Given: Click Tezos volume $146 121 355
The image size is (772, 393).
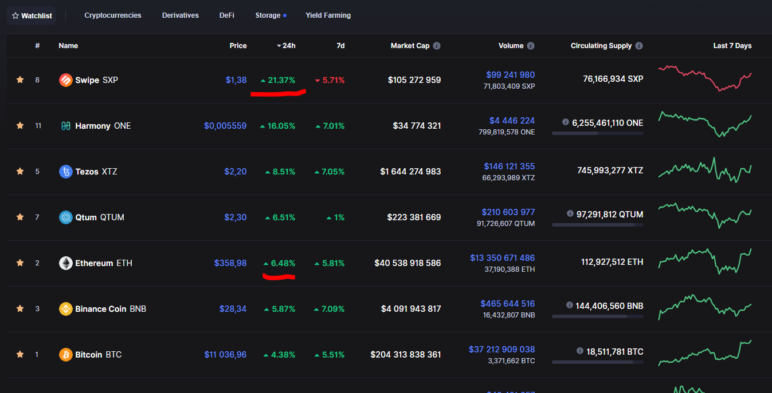Looking at the screenshot, I should (509, 166).
